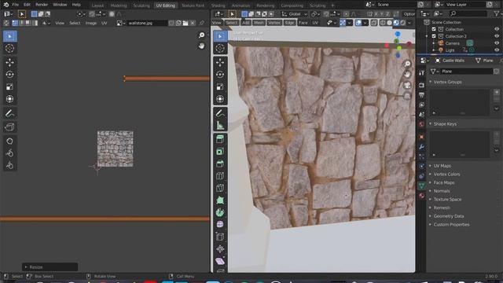Expand the UV Maps panel
Screen dimensions: 503x283
(442, 166)
